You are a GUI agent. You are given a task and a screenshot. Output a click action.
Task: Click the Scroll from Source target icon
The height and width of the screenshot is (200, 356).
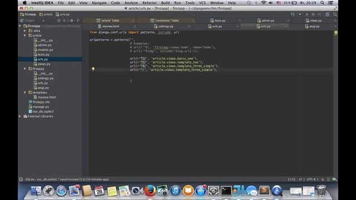click(59, 21)
